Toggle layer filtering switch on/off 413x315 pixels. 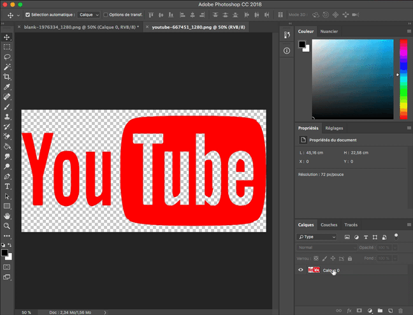tap(396, 237)
